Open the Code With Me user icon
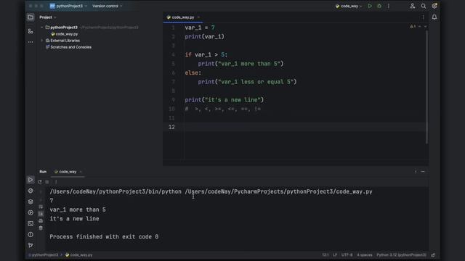The image size is (465, 261). (412, 6)
